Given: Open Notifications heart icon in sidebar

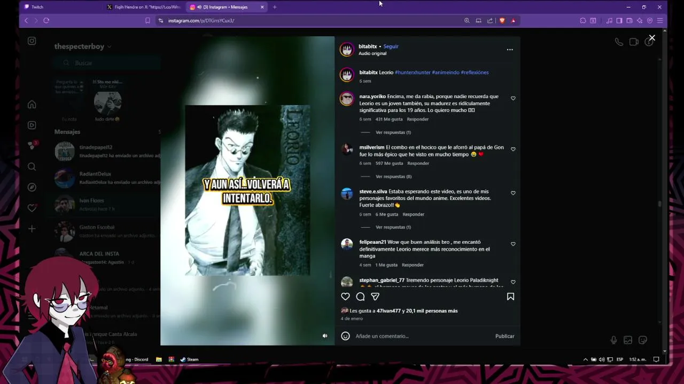Looking at the screenshot, I should click(32, 208).
